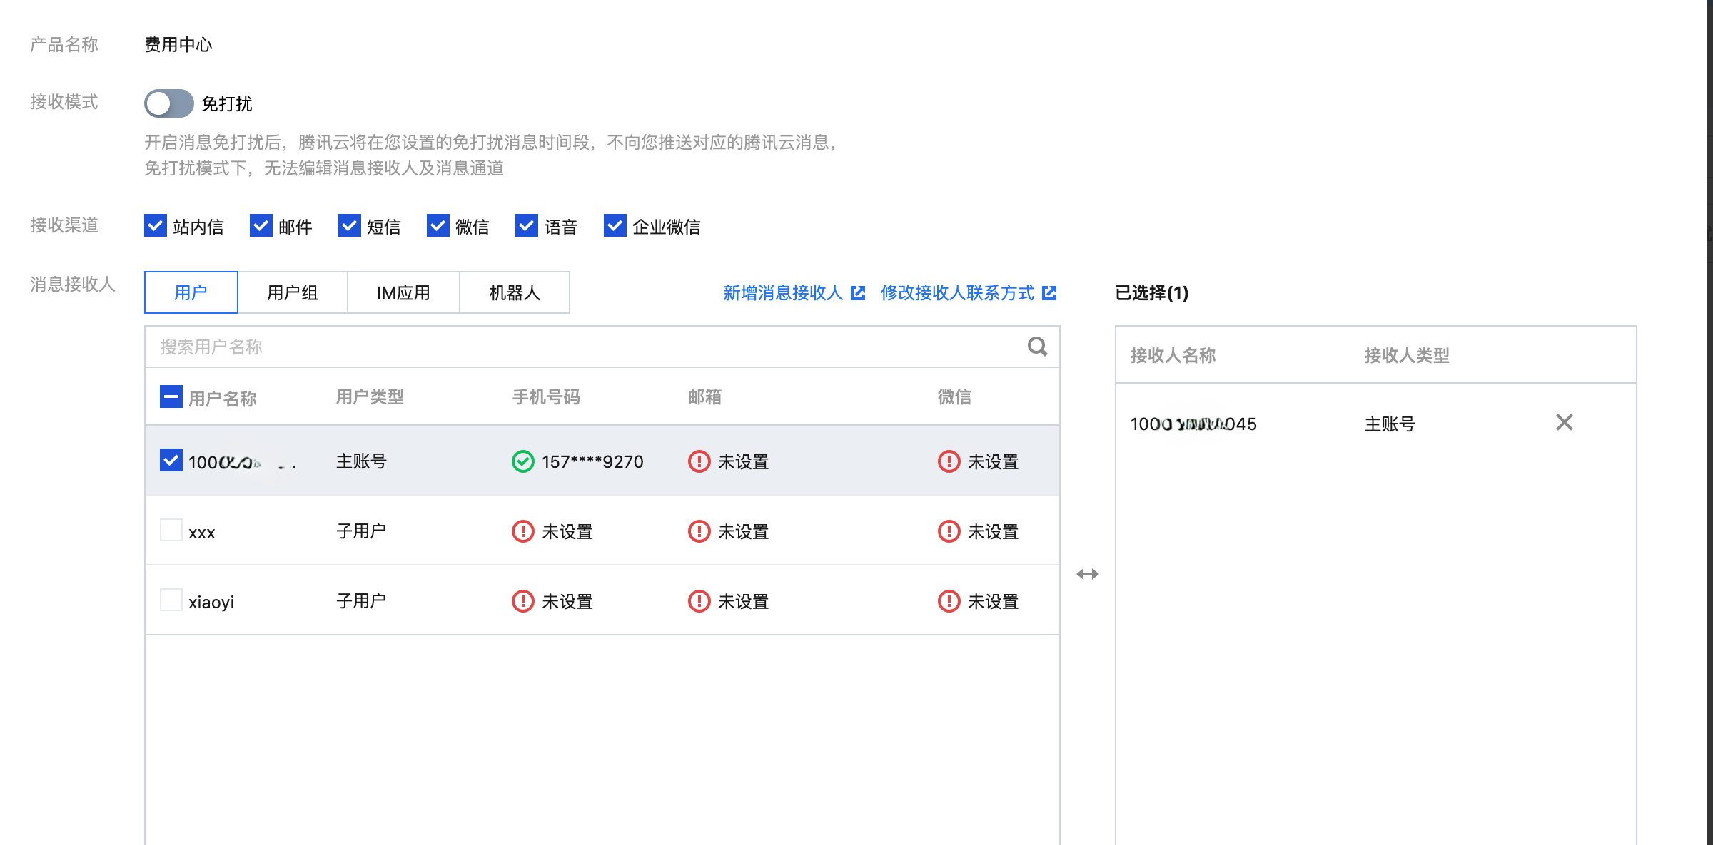Uncheck the 站内信 channel checkbox
The height and width of the screenshot is (845, 1713).
pyautogui.click(x=156, y=226)
